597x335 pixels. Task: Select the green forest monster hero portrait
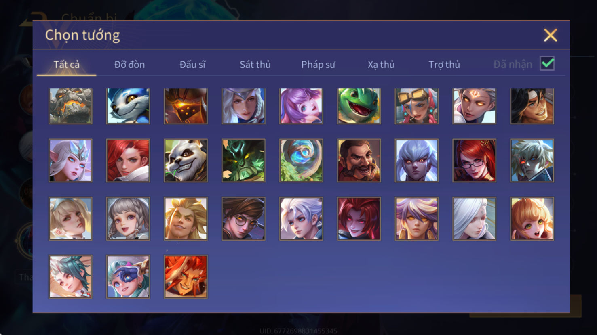pos(243,161)
